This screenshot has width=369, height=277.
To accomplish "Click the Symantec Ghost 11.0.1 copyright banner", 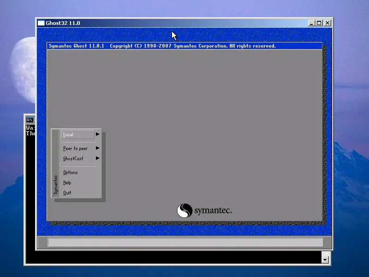I will point(184,46).
